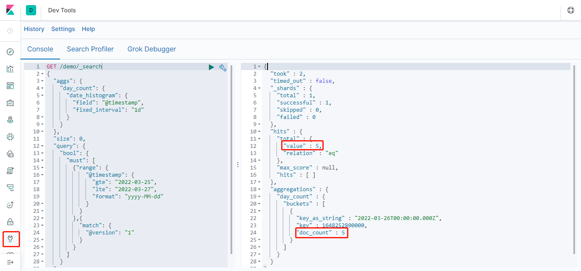Switch to the Search Profiler tab
581x271 pixels.
(x=90, y=49)
